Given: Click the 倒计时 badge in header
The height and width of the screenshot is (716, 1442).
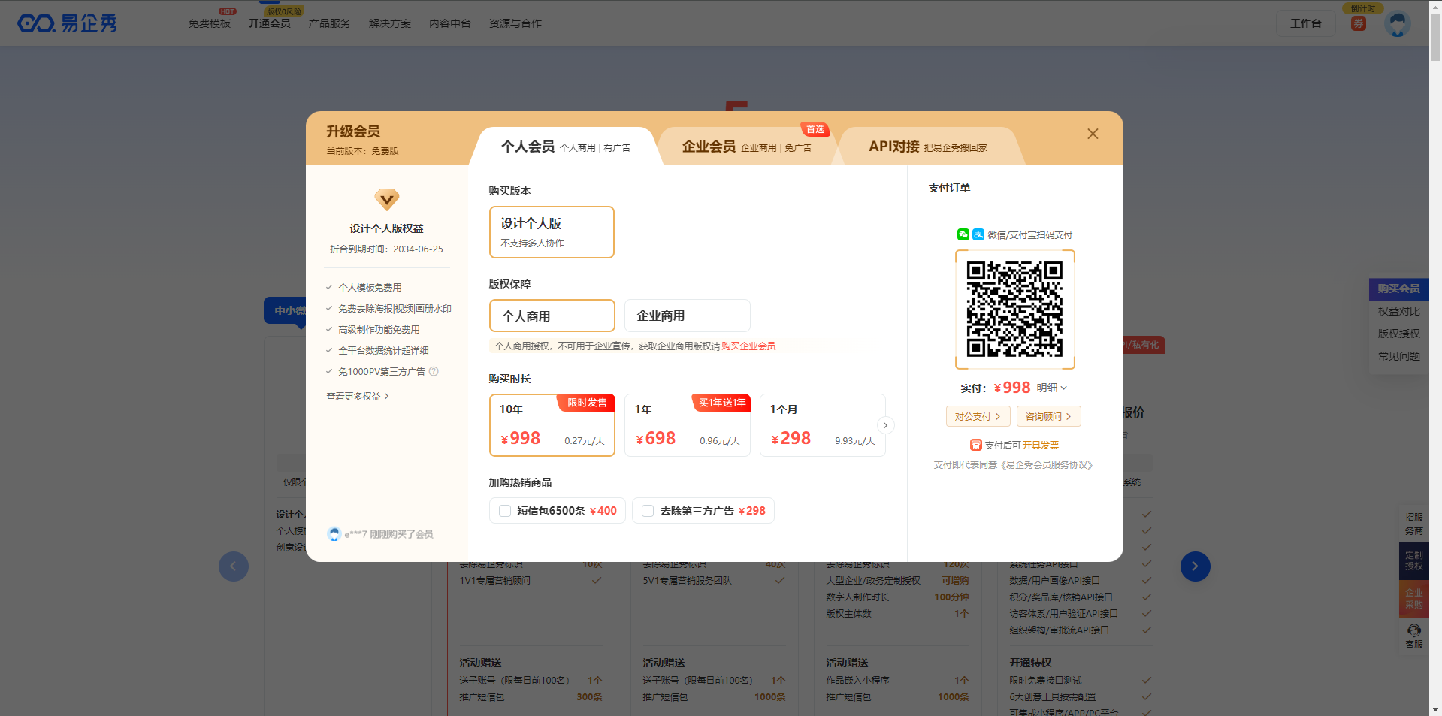Looking at the screenshot, I should coord(1362,8).
